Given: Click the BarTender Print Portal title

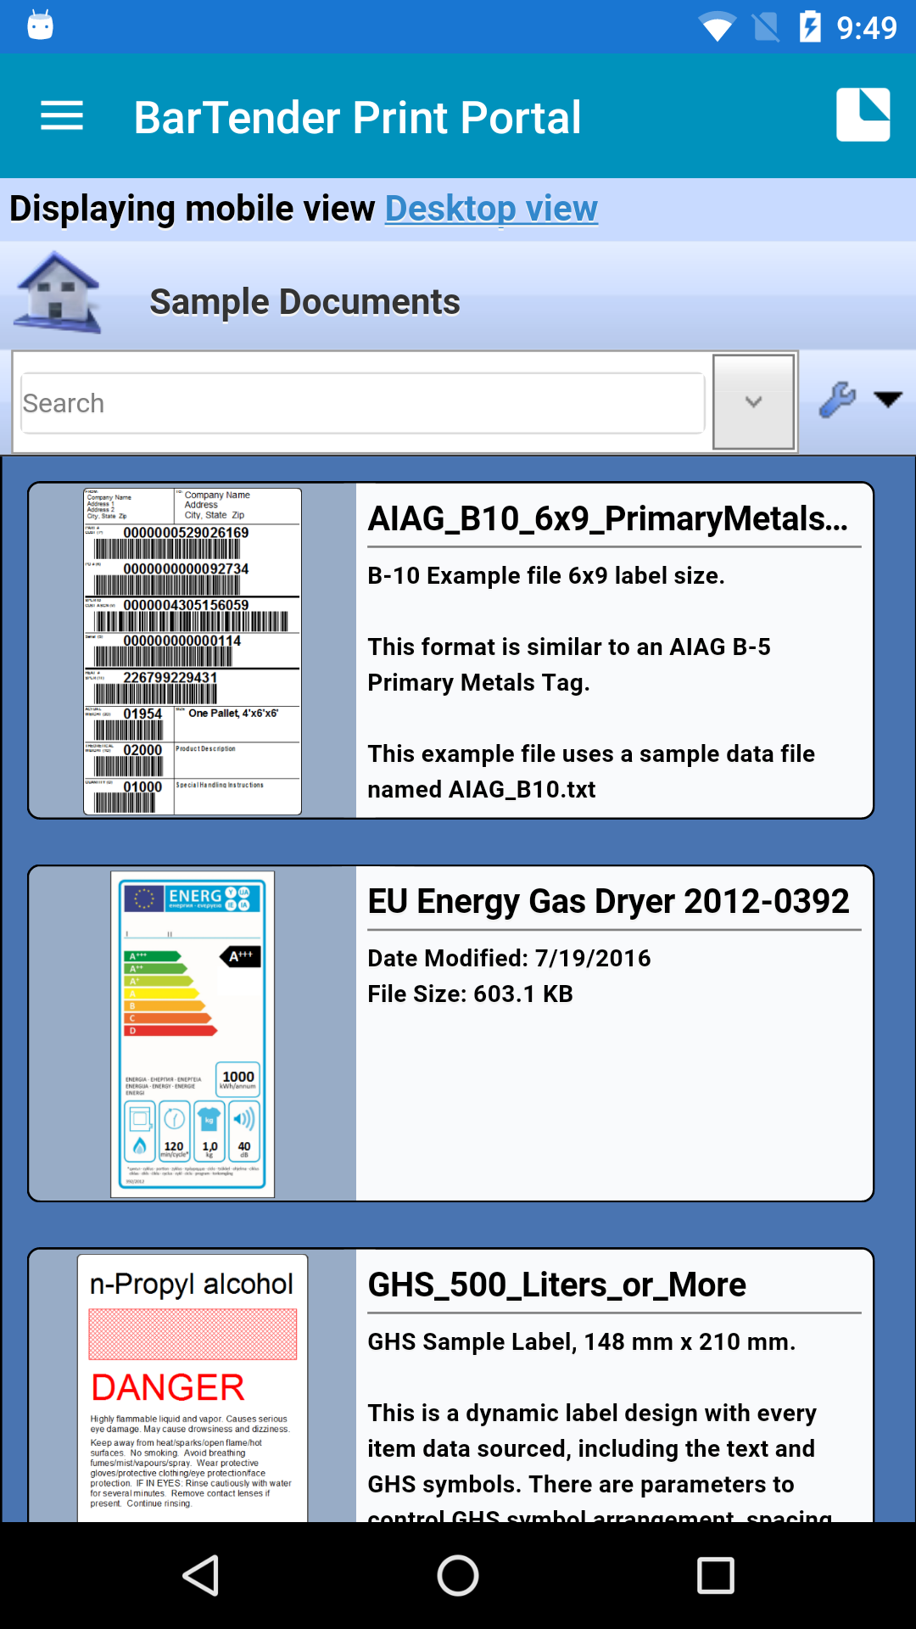Looking at the screenshot, I should click(x=357, y=117).
